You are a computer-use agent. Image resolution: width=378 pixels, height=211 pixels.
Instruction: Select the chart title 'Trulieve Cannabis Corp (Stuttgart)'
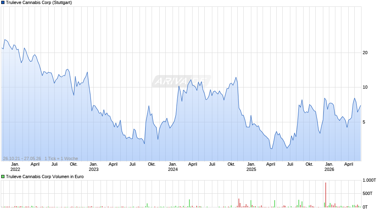(39, 3)
